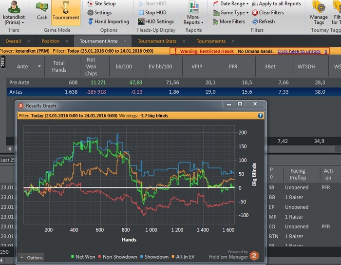
Task: Close the Position tab
Action: tap(67, 41)
